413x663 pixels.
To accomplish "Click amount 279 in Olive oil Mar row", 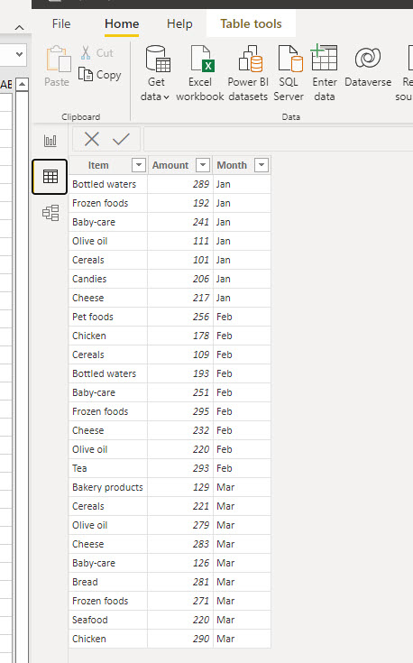I will 201,525.
